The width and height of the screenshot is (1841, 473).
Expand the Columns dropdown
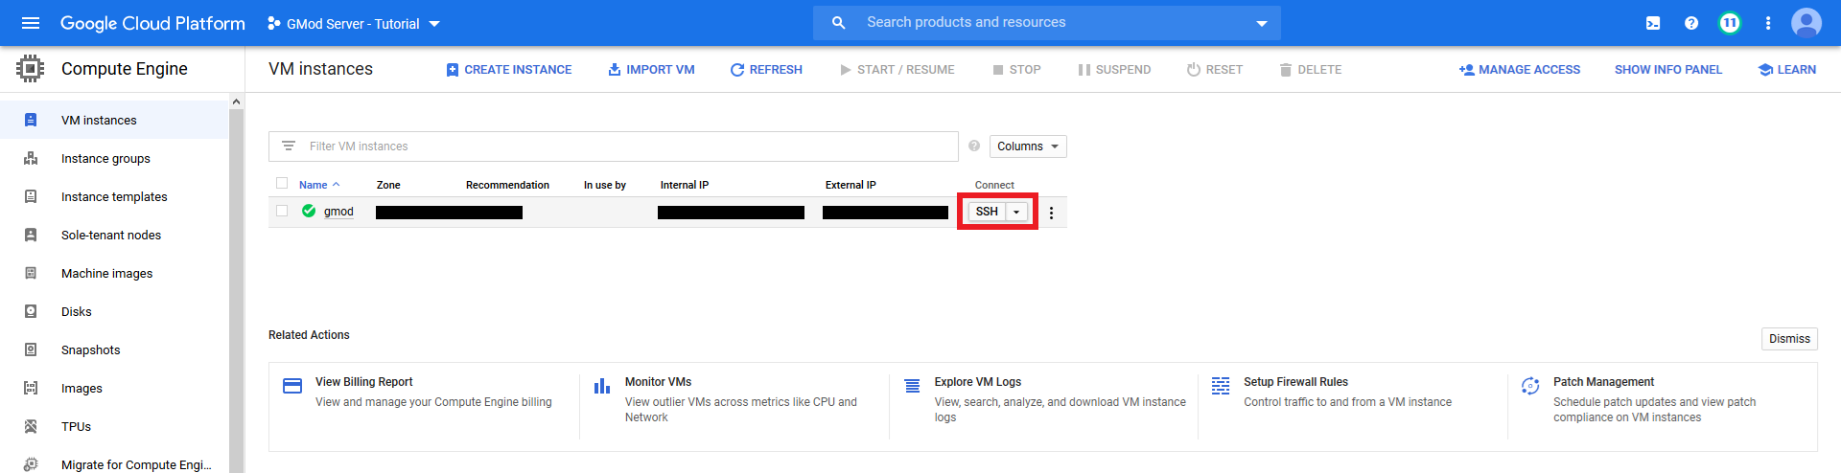(x=1027, y=146)
